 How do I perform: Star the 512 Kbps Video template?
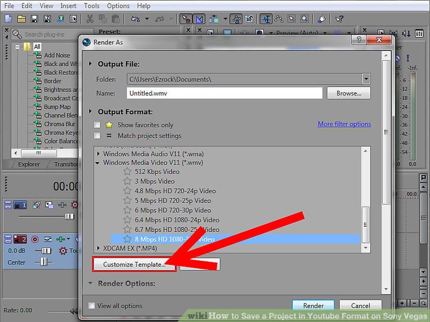point(127,172)
